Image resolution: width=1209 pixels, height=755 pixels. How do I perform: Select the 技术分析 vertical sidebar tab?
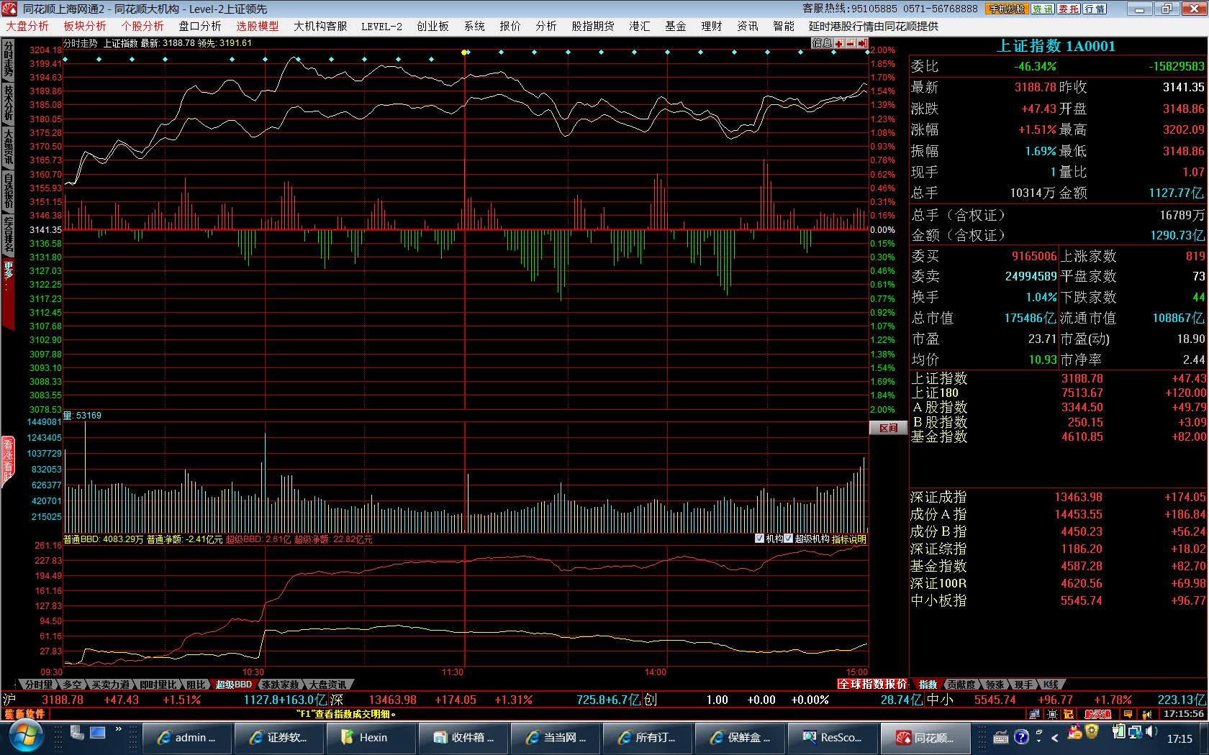click(x=8, y=103)
